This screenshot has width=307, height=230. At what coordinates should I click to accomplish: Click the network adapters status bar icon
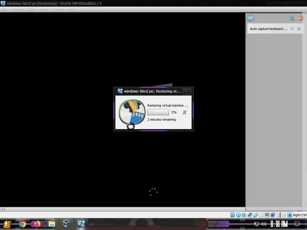(x=250, y=215)
